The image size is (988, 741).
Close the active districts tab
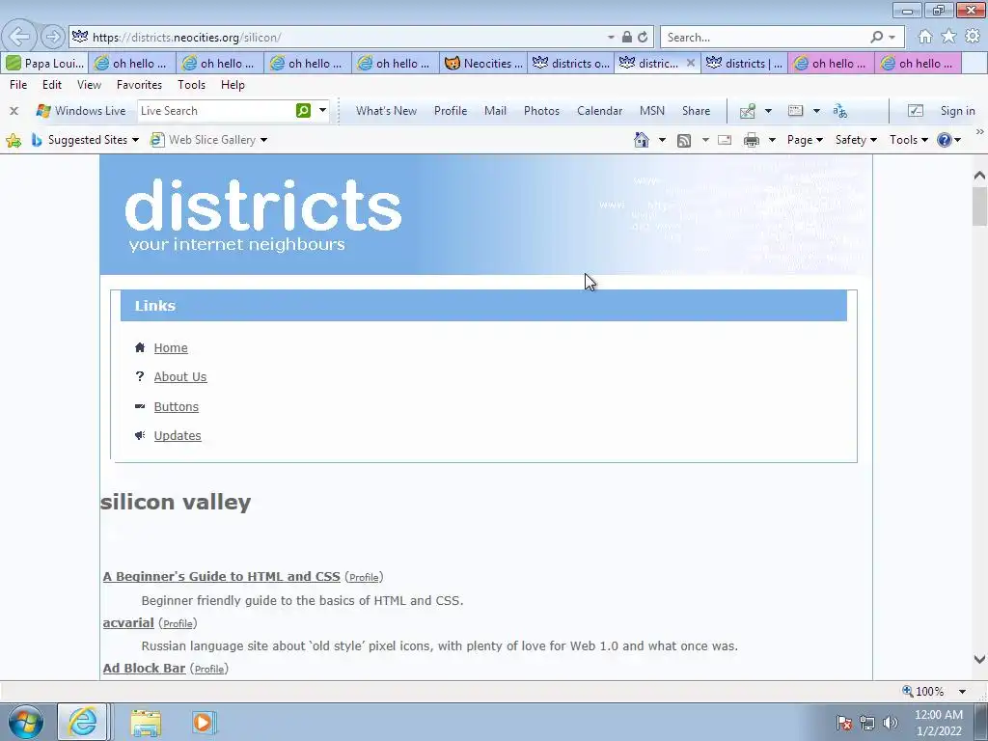click(x=691, y=63)
